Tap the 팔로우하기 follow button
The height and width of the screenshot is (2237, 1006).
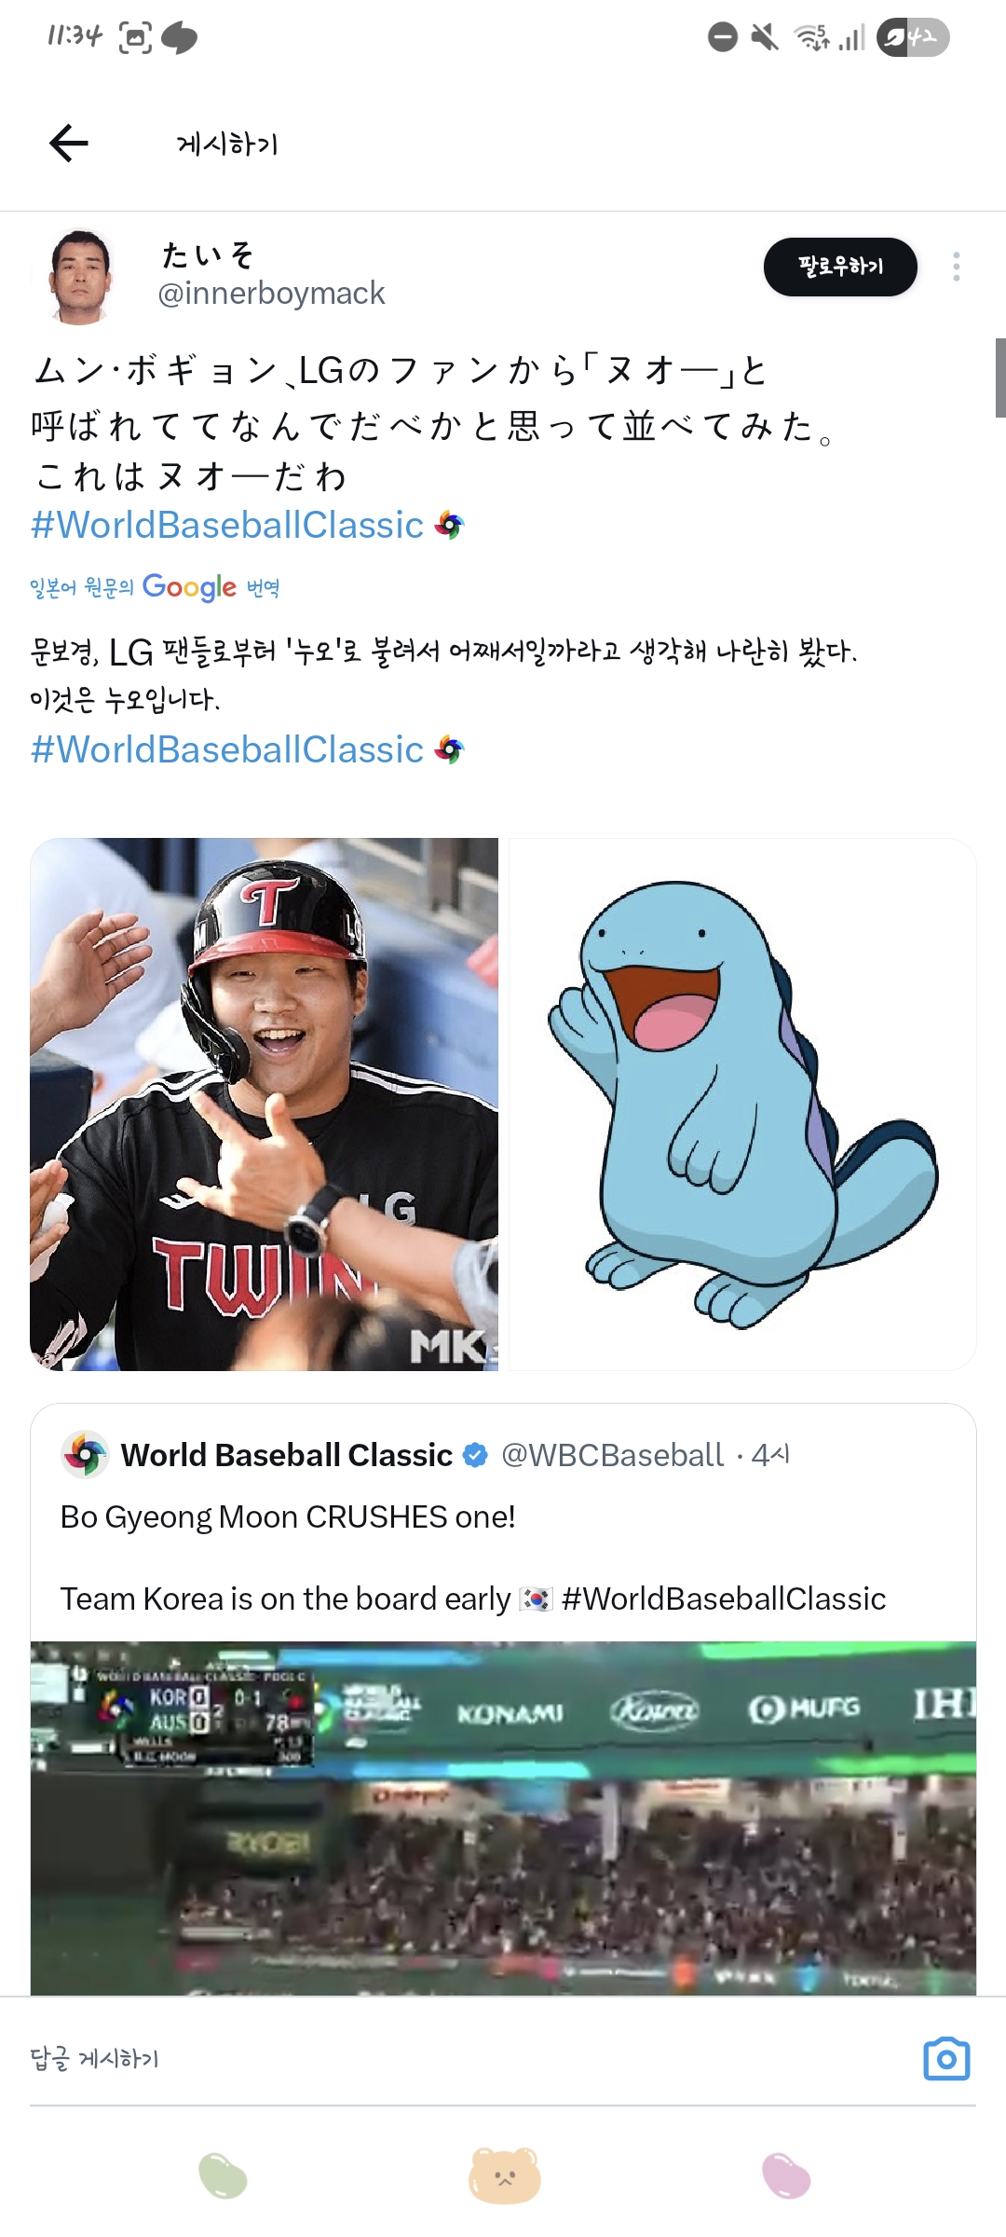(x=840, y=268)
